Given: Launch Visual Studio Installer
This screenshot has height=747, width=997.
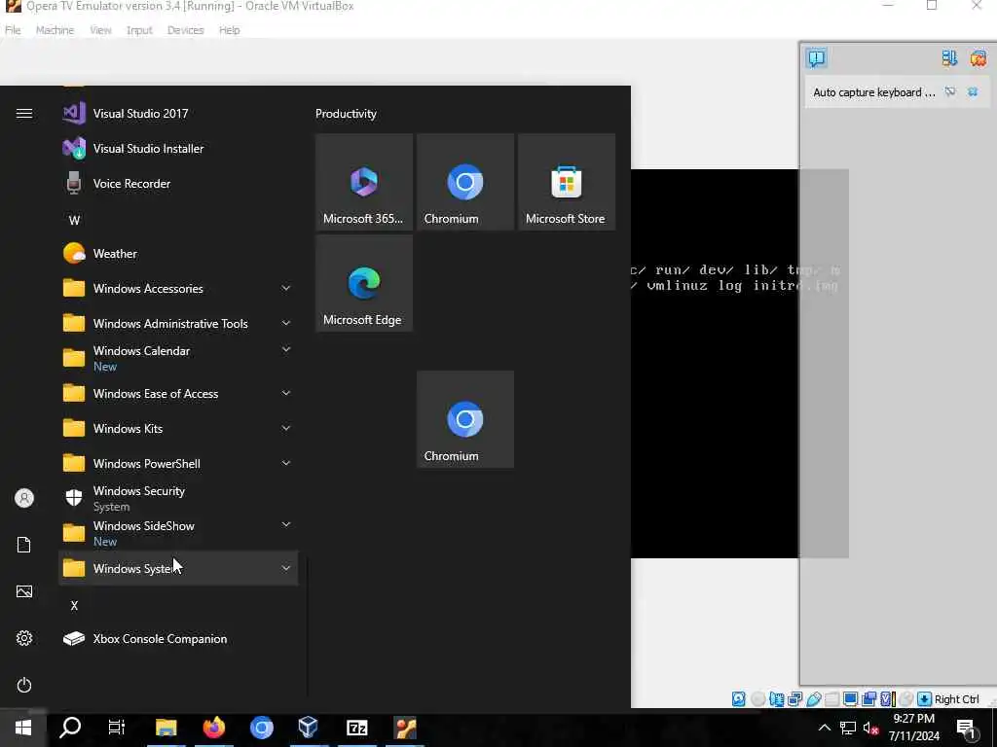Looking at the screenshot, I should pos(178,149).
